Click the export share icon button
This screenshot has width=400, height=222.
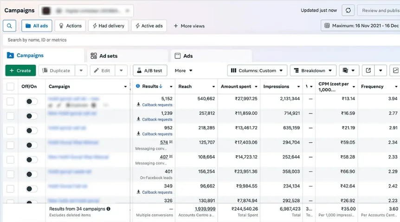(x=368, y=70)
